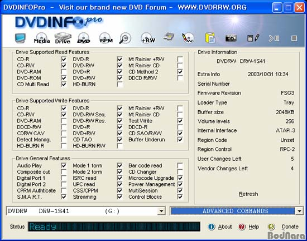
Task: Toggle the Composite out checkbox
Action: click(x=64, y=171)
